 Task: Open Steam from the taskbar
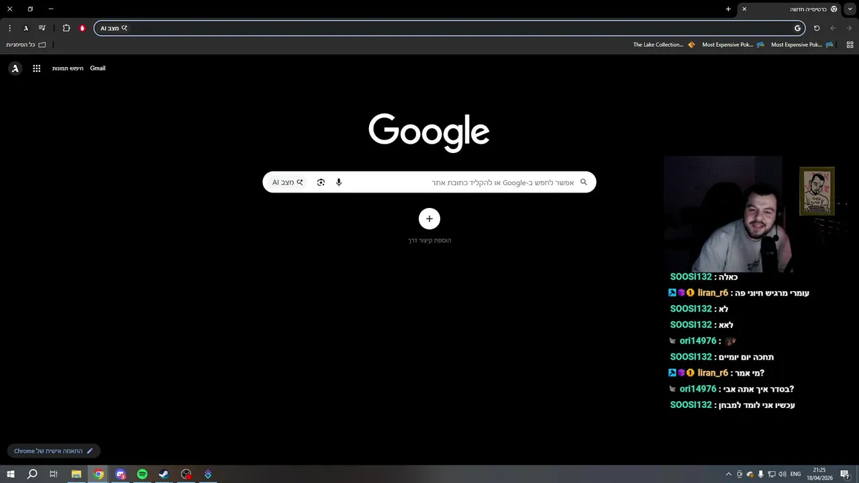[164, 474]
